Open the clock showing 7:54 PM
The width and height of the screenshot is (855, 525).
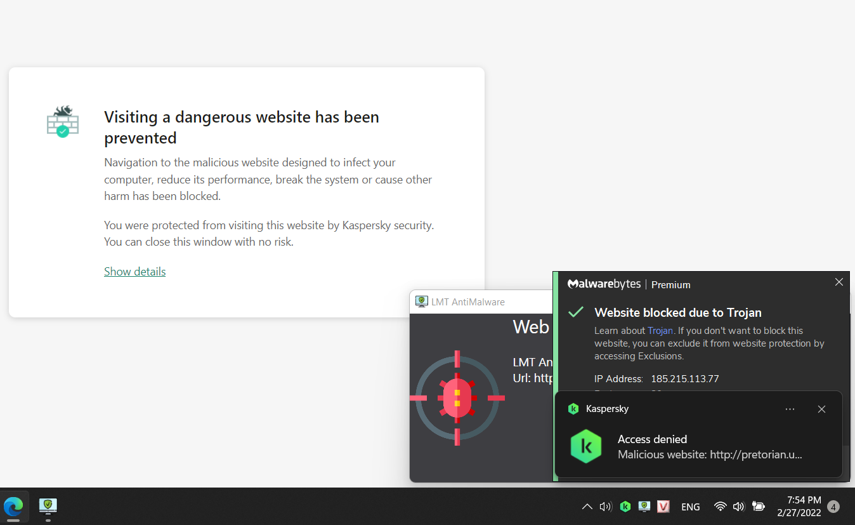[x=799, y=506]
